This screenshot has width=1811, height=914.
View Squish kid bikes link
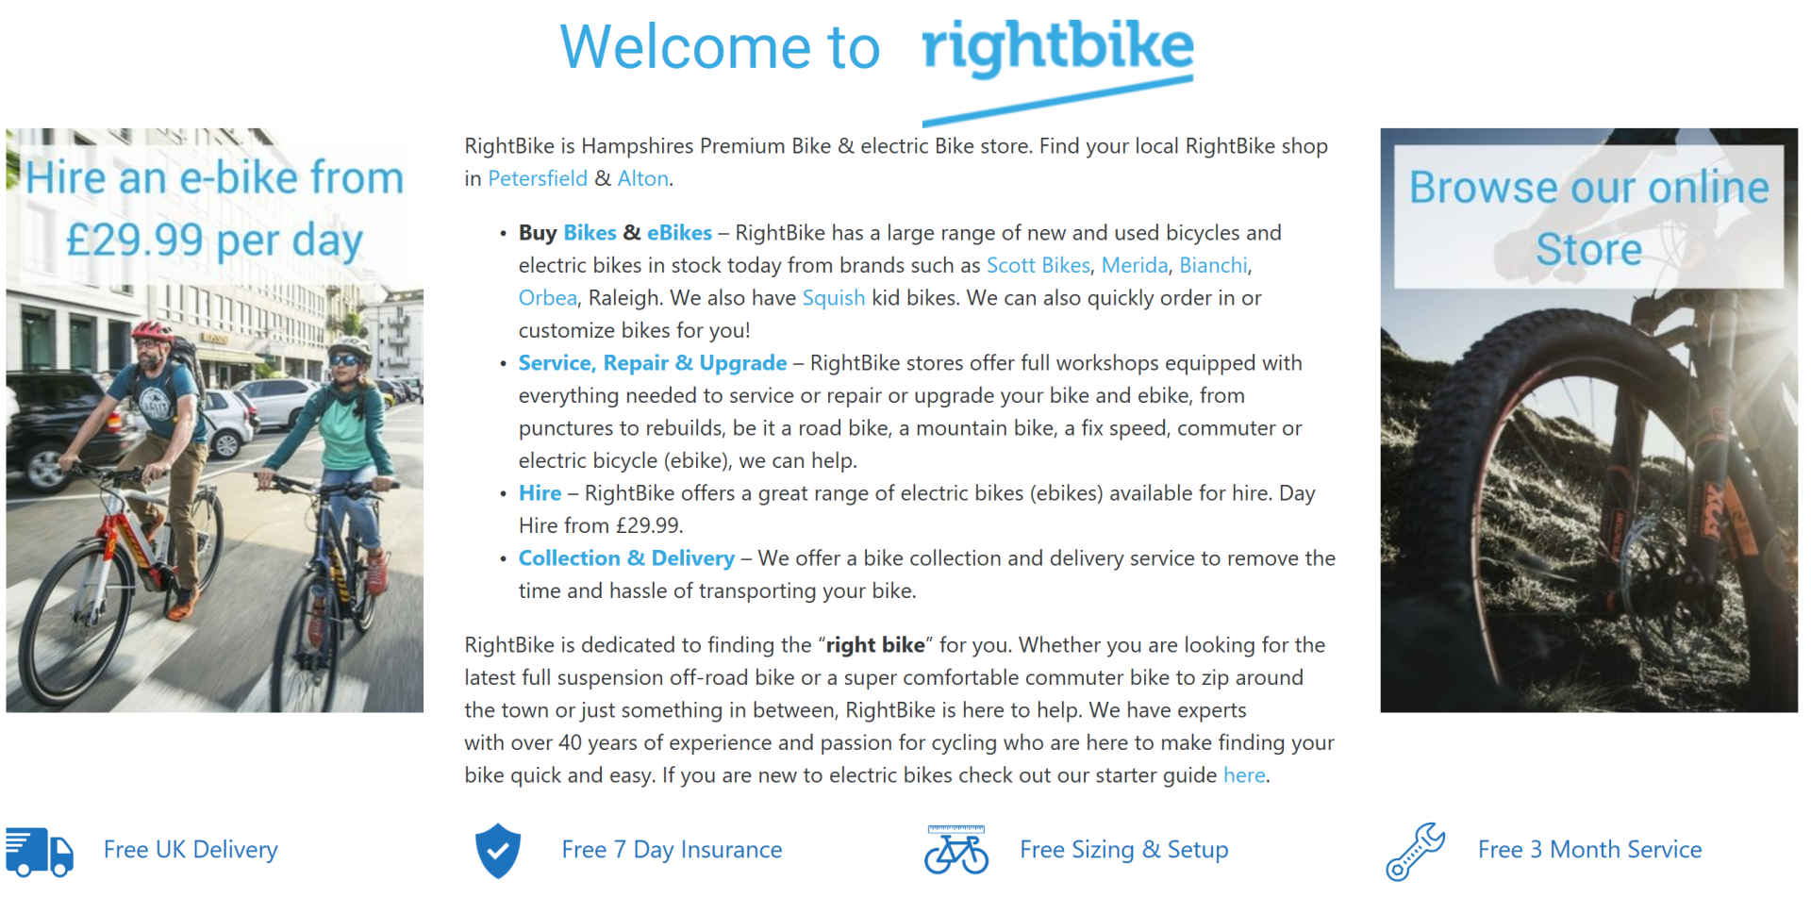coord(833,298)
